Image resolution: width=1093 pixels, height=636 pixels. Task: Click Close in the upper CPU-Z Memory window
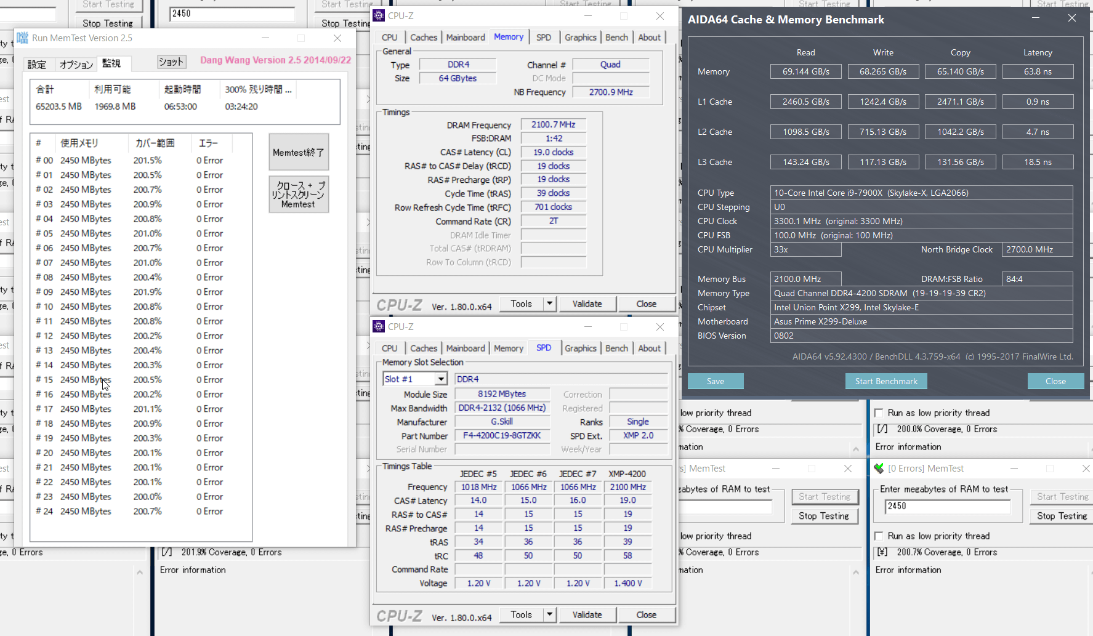pyautogui.click(x=646, y=304)
